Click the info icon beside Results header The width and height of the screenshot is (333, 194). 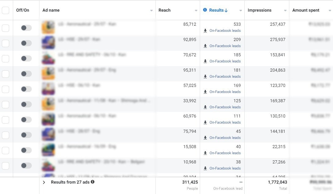point(205,10)
